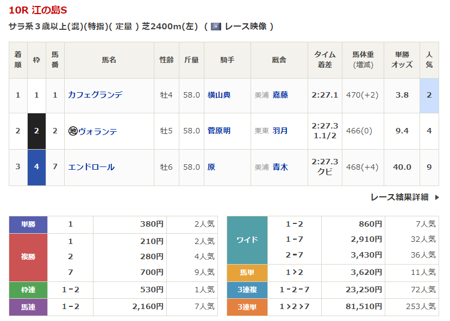Click the arrow next to レース結果詳細

[436, 197]
